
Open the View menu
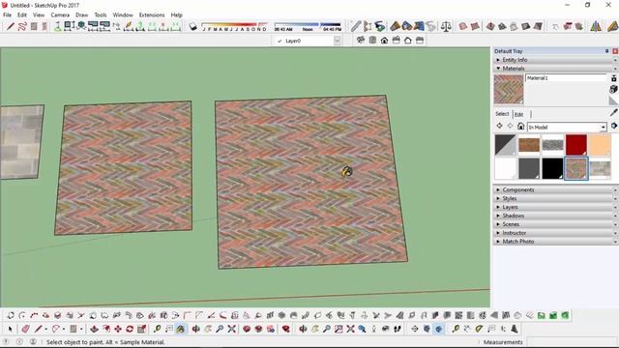(x=39, y=15)
